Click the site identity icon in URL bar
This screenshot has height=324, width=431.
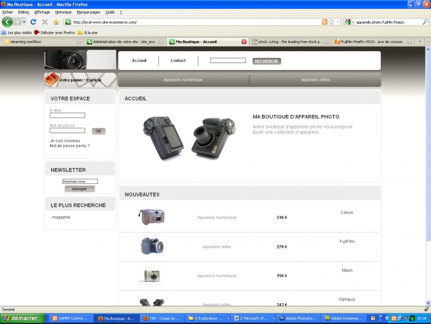[x=68, y=22]
